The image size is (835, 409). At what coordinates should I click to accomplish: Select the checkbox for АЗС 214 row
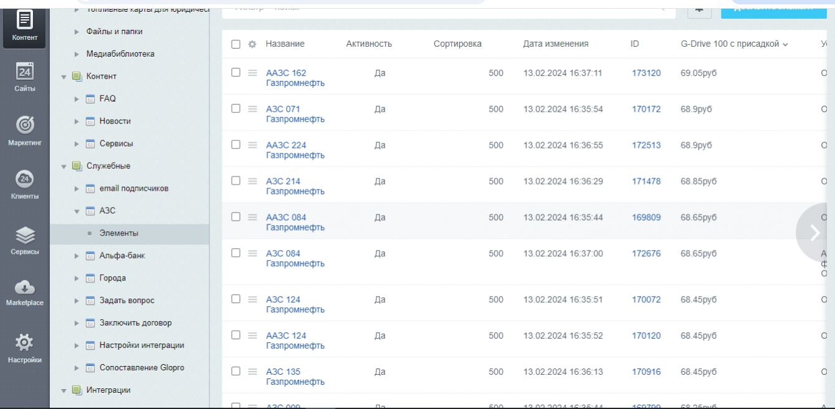point(236,181)
